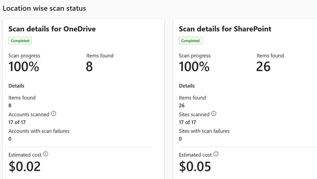Click the OneDrive 17 of 17 accounts value
Viewport: 317px width, 179px height.
click(x=17, y=122)
